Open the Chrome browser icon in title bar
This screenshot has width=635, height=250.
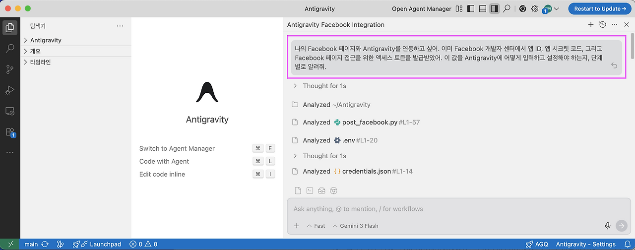coord(522,8)
